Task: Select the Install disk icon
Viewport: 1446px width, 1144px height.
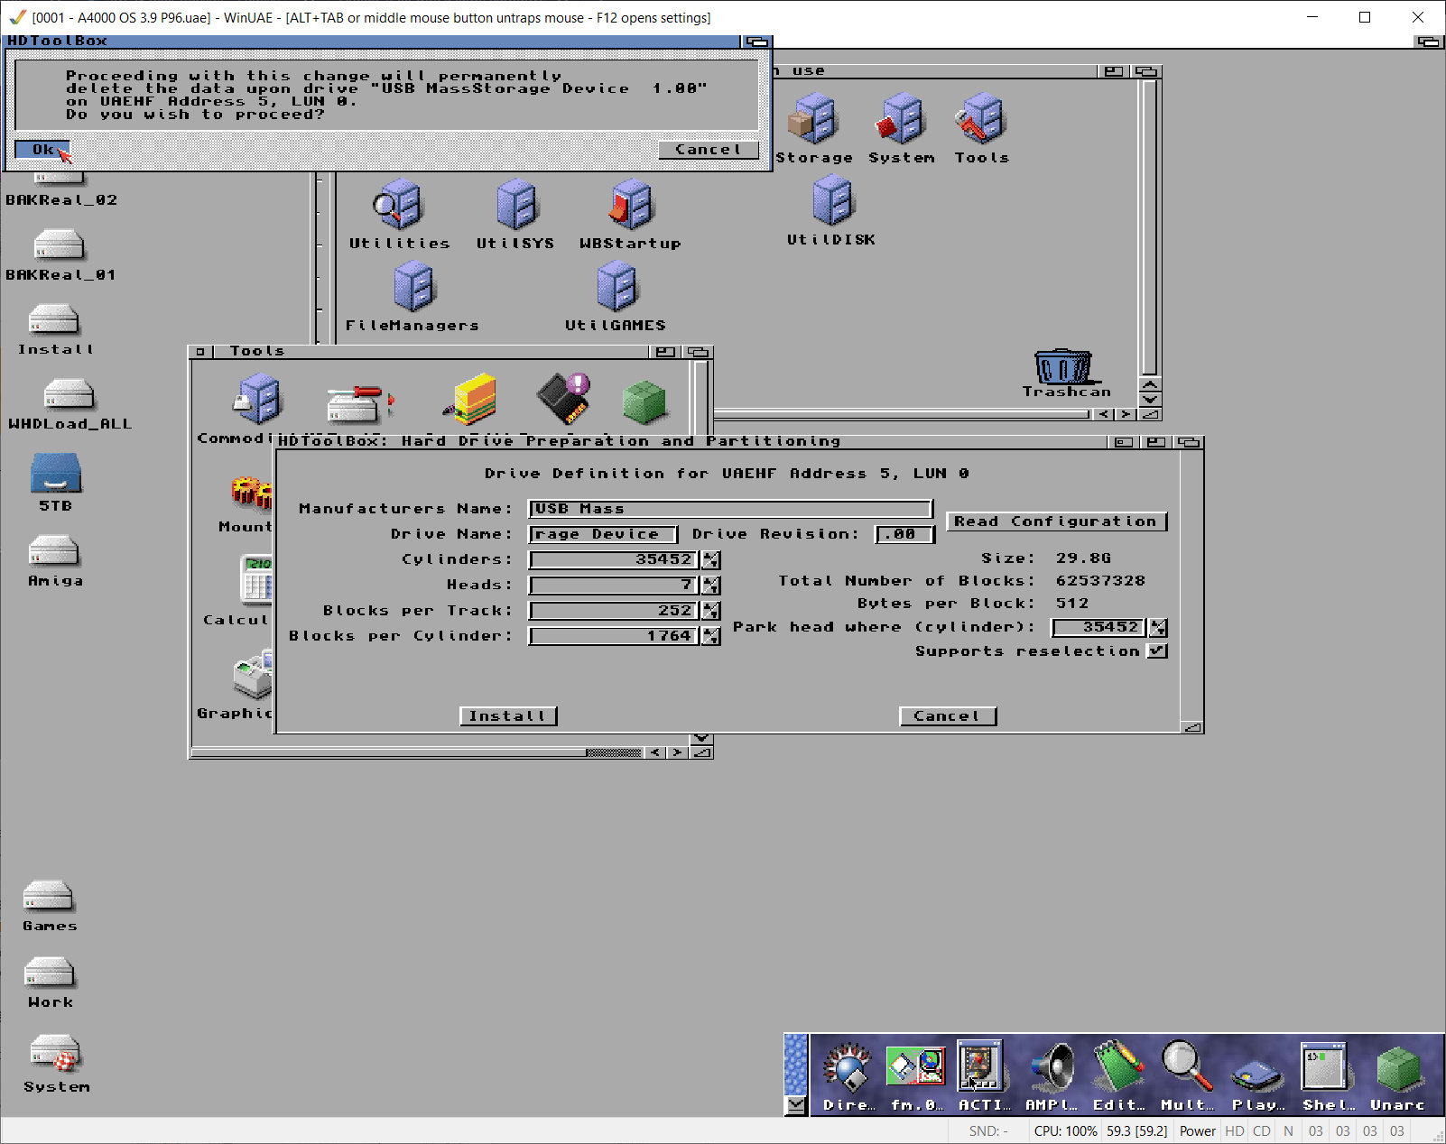Action: 54,320
